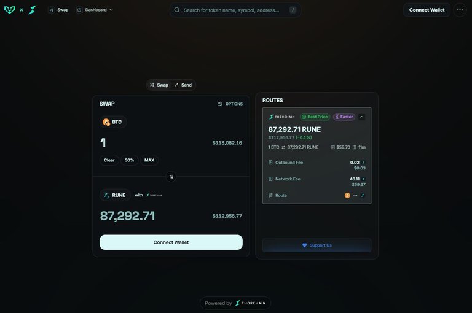Click the Outbound Fee receipt icon
472x313 pixels.
270,163
